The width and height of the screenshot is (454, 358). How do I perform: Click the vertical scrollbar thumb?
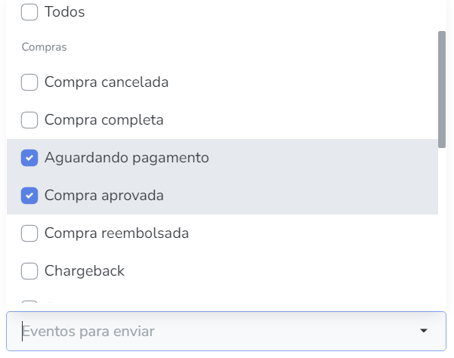click(x=442, y=89)
